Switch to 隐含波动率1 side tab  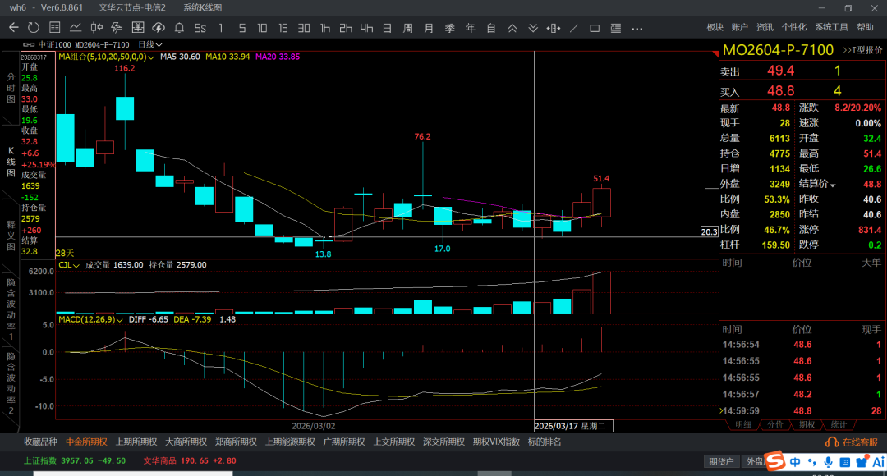11,309
